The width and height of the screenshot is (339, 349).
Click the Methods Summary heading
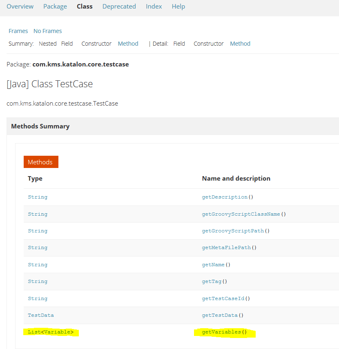(x=40, y=126)
